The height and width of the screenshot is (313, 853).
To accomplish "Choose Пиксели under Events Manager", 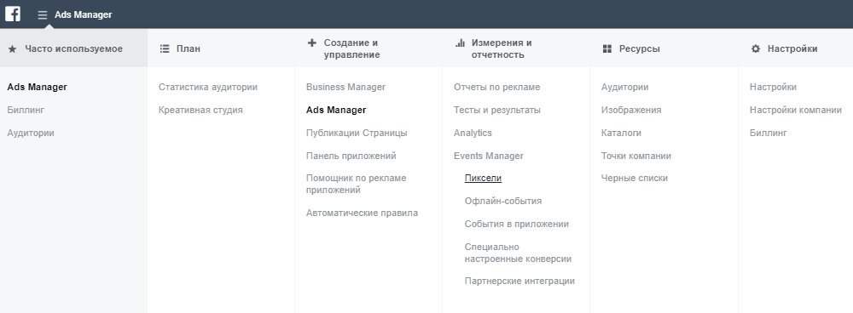I will click(x=483, y=179).
